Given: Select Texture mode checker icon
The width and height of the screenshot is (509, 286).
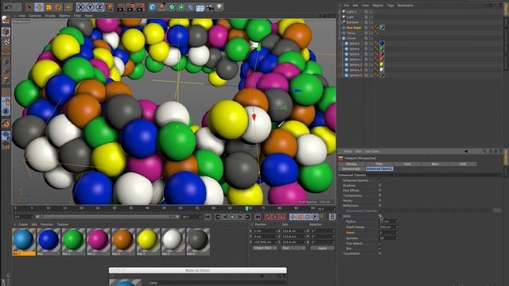Looking at the screenshot, I should 6,42.
